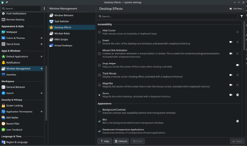This screenshot has width=247, height=146.
Task: Open Blur effect settings gear
Action: pyautogui.click(x=238, y=121)
